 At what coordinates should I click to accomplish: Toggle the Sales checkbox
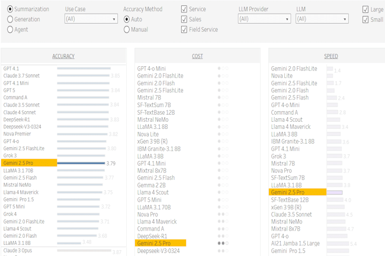pos(184,19)
